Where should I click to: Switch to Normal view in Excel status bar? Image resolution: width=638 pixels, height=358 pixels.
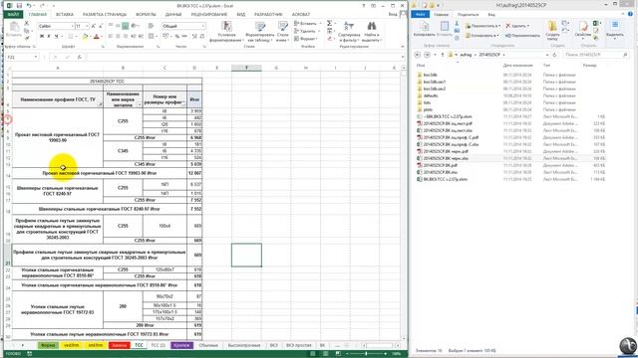(x=313, y=354)
